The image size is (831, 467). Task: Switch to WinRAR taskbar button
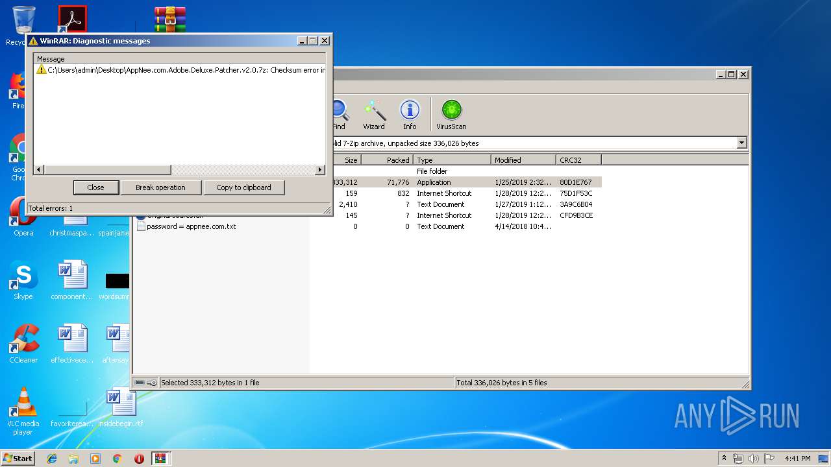(160, 459)
